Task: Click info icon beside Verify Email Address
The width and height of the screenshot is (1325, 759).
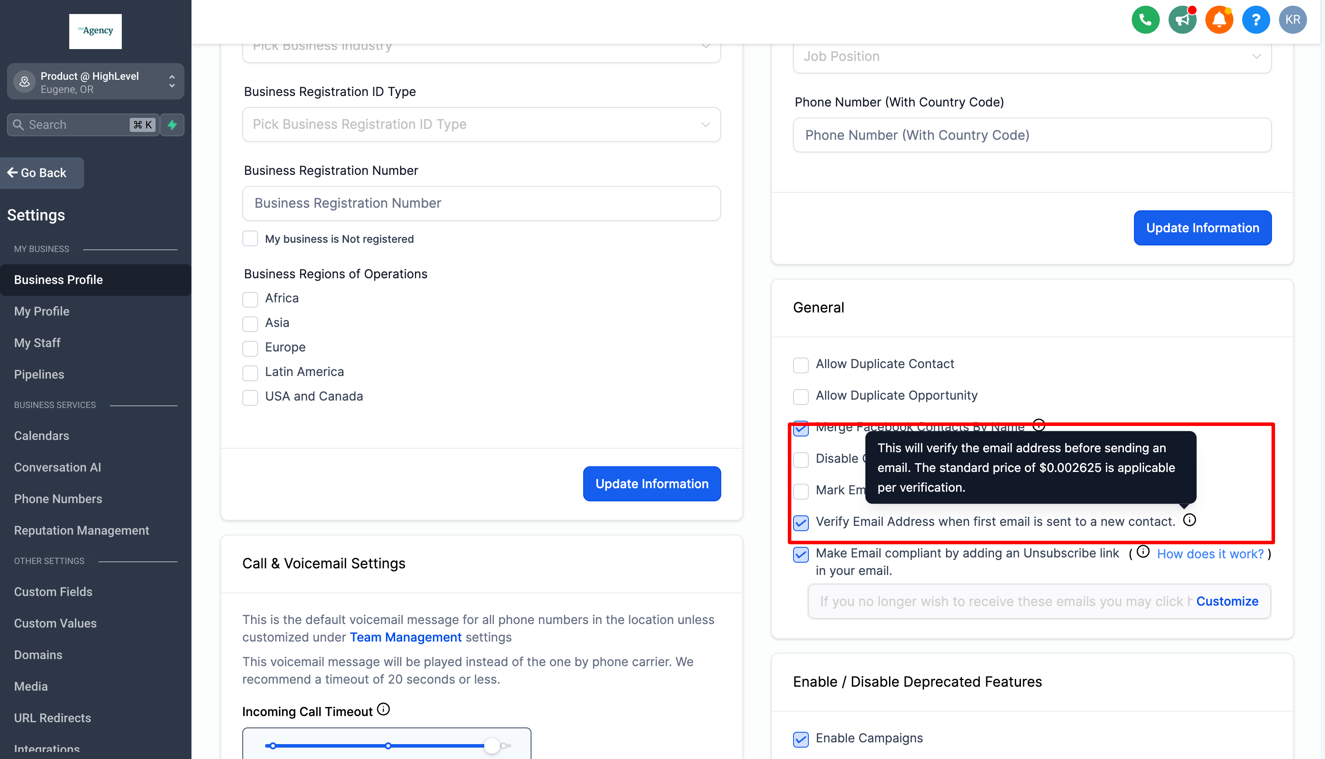Action: [x=1189, y=520]
